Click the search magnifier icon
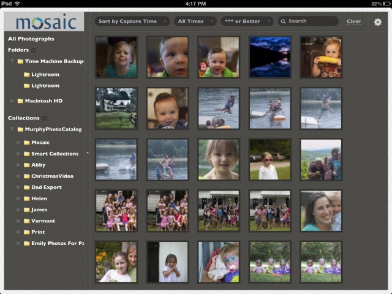Screen dimensions: 392x294 pyautogui.click(x=283, y=21)
